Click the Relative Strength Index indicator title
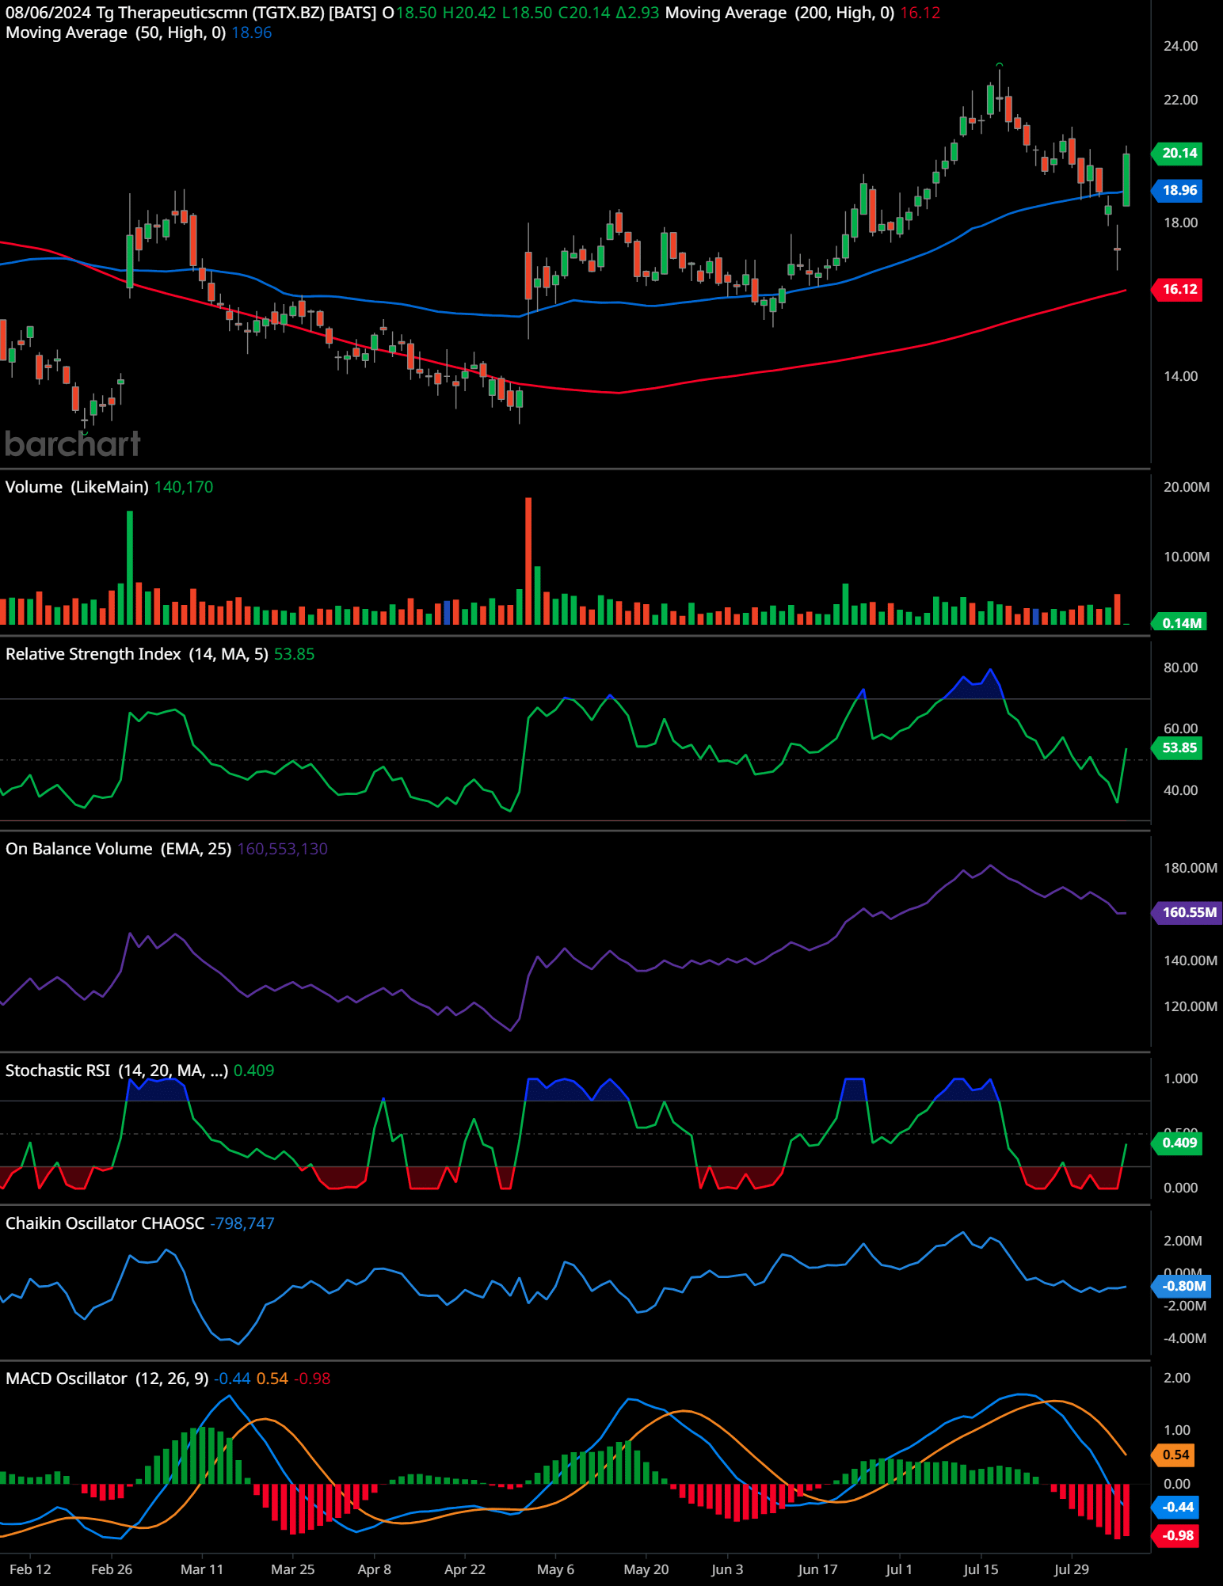1223x1586 pixels. point(137,654)
